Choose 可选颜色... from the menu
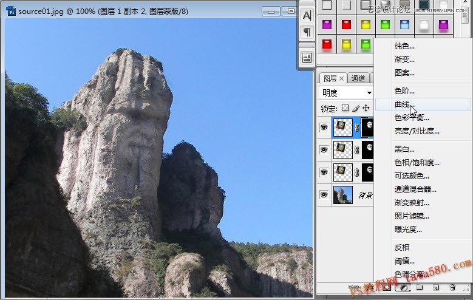473x300 pixels. [x=412, y=176]
